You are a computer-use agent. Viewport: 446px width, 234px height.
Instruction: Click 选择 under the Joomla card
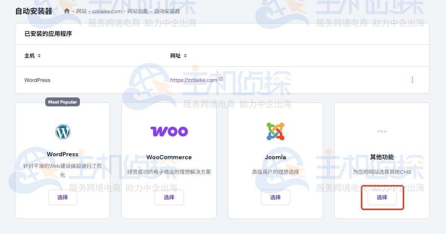click(x=275, y=197)
